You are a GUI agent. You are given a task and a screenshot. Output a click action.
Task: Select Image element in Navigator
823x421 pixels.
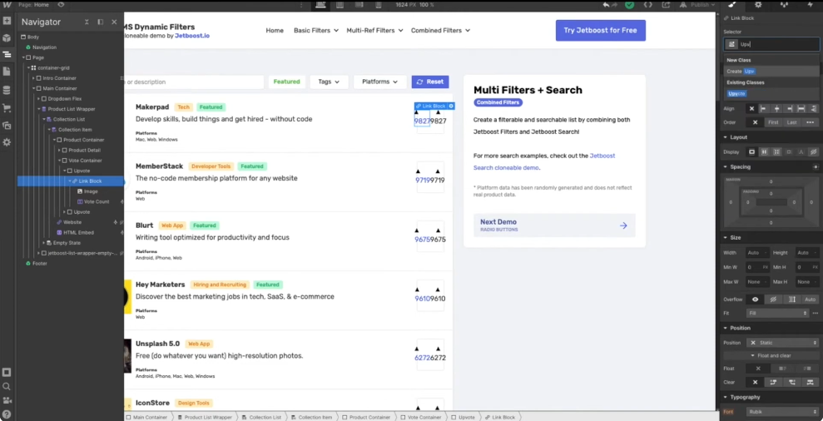click(x=90, y=191)
